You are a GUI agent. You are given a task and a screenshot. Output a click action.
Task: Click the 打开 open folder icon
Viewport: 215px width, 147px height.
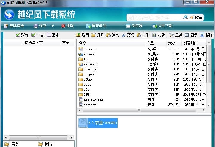93,35
